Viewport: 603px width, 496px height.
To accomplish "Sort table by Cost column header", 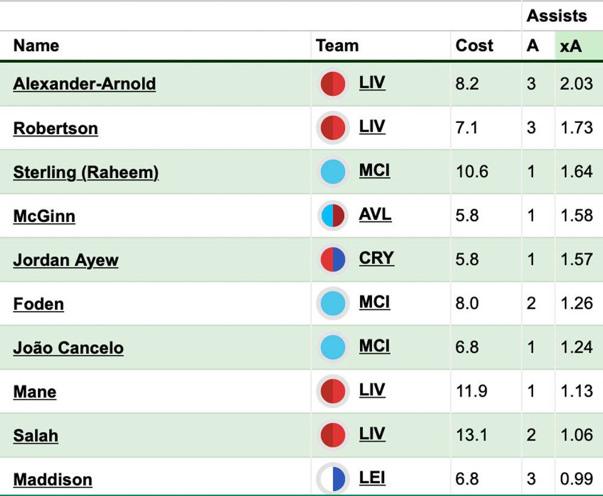I will point(474,46).
